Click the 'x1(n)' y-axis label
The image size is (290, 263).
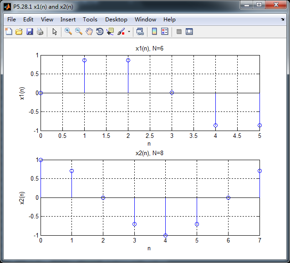22,93
